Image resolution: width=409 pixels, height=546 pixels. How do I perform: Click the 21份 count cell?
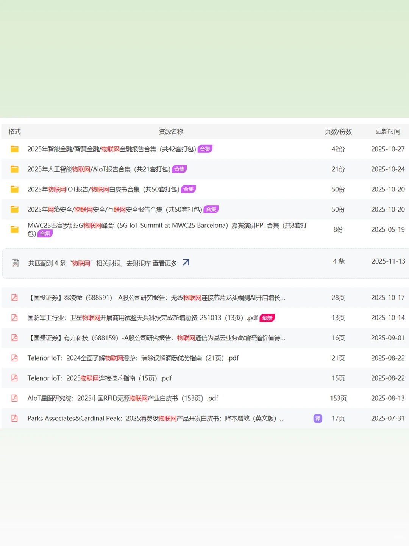[x=338, y=169]
